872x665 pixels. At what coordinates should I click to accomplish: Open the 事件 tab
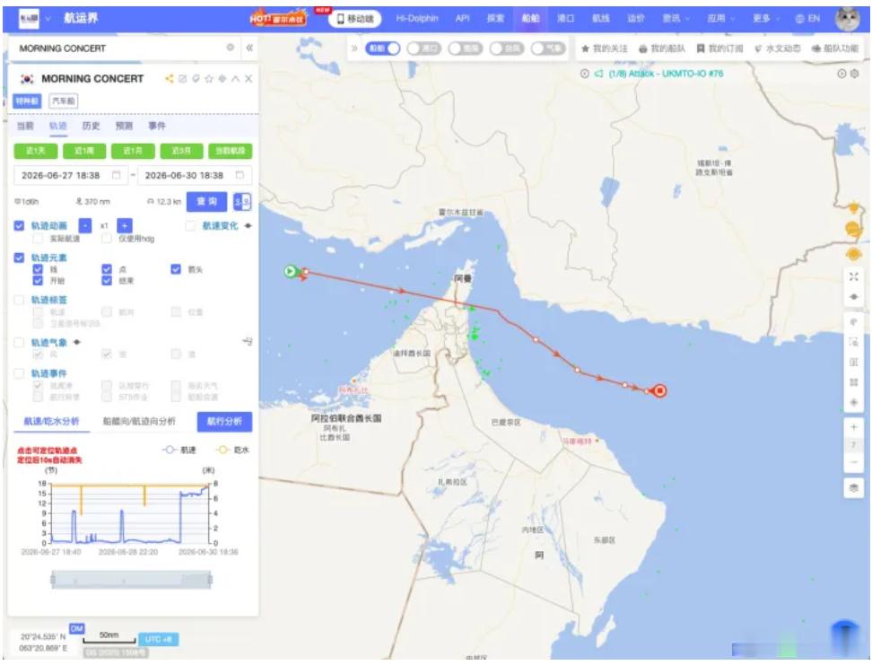[x=157, y=126]
